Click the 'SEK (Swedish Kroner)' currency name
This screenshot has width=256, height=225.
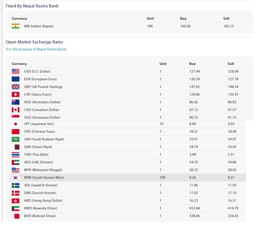(41, 185)
